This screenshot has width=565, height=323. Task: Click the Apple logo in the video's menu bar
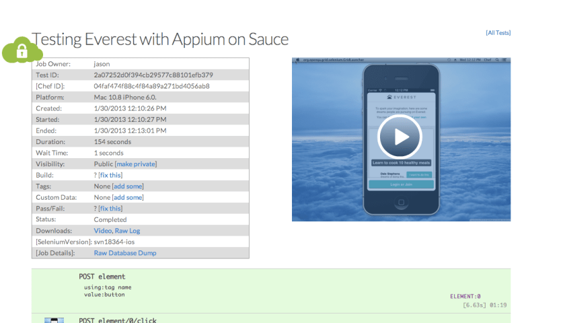point(297,61)
